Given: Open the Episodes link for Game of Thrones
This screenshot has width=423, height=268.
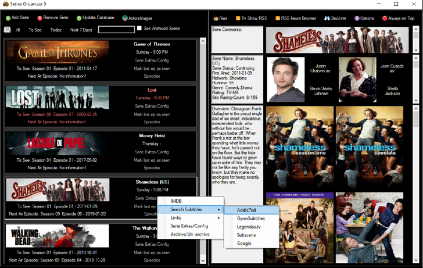Looking at the screenshot, I should coord(152,76).
